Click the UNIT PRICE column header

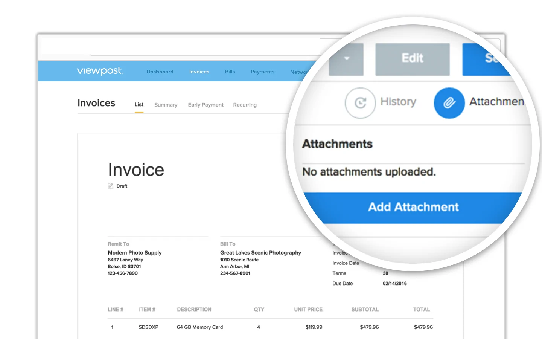308,310
